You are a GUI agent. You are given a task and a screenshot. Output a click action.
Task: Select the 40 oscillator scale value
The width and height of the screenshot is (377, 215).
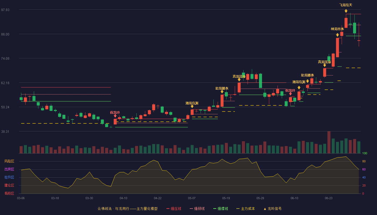364,177
